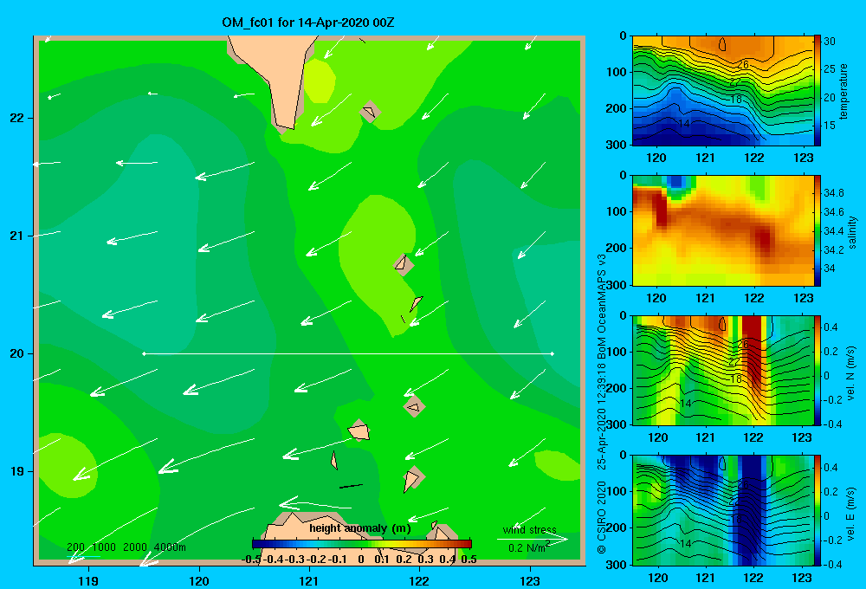Click the title 'OM_fc01 for 14-Apr-2020 00Z'
Image resolution: width=866 pixels, height=589 pixels.
(x=308, y=23)
